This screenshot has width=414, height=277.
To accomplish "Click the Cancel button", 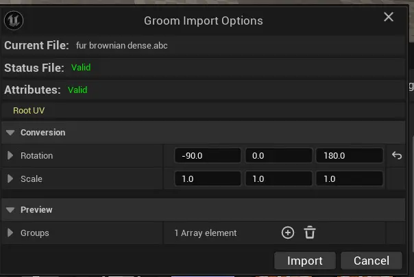I will pyautogui.click(x=372, y=261).
